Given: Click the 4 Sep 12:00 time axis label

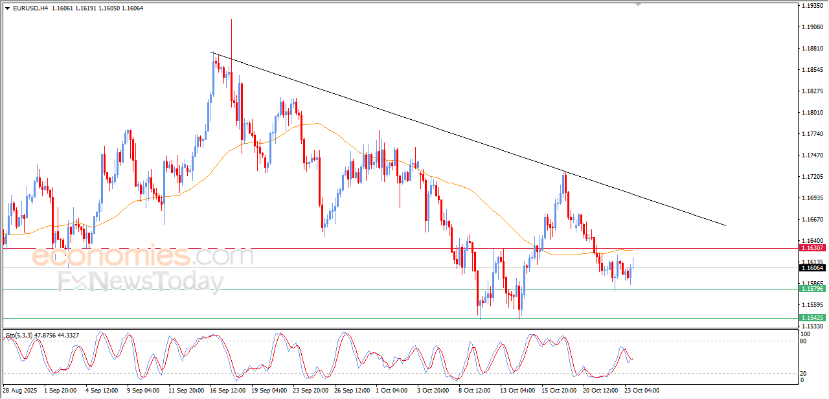Looking at the screenshot, I should [102, 391].
